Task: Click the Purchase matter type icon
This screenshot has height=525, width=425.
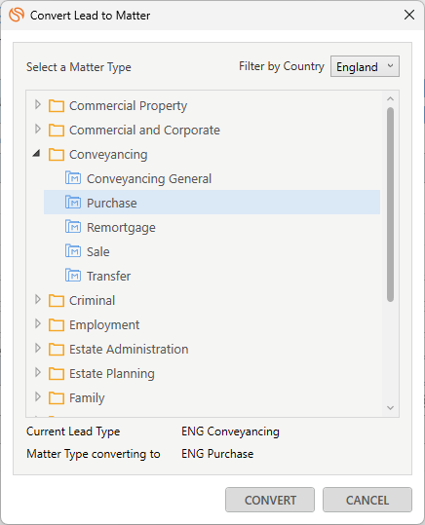Action: [x=73, y=203]
